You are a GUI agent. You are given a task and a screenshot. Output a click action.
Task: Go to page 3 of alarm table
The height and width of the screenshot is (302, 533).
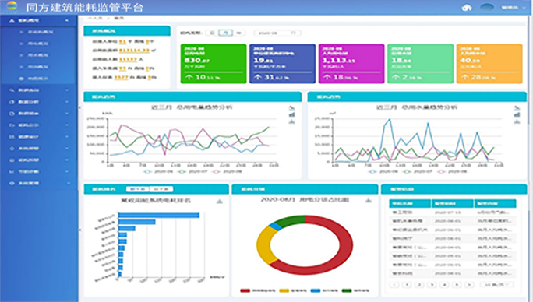pyautogui.click(x=432, y=285)
